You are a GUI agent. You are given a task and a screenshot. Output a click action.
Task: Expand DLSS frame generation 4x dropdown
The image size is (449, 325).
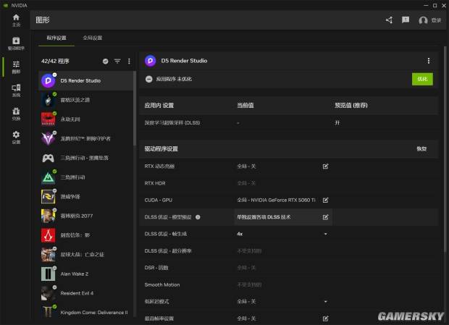[x=325, y=234]
